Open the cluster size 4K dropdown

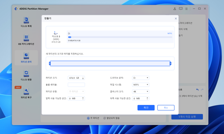(x=140, y=91)
